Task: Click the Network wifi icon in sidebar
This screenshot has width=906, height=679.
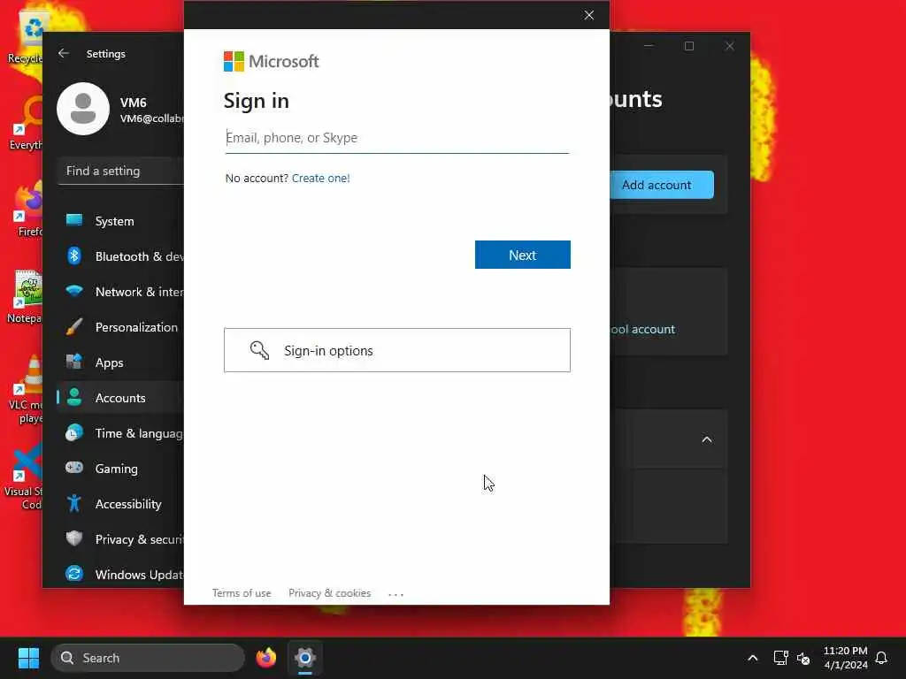Action: point(74,290)
